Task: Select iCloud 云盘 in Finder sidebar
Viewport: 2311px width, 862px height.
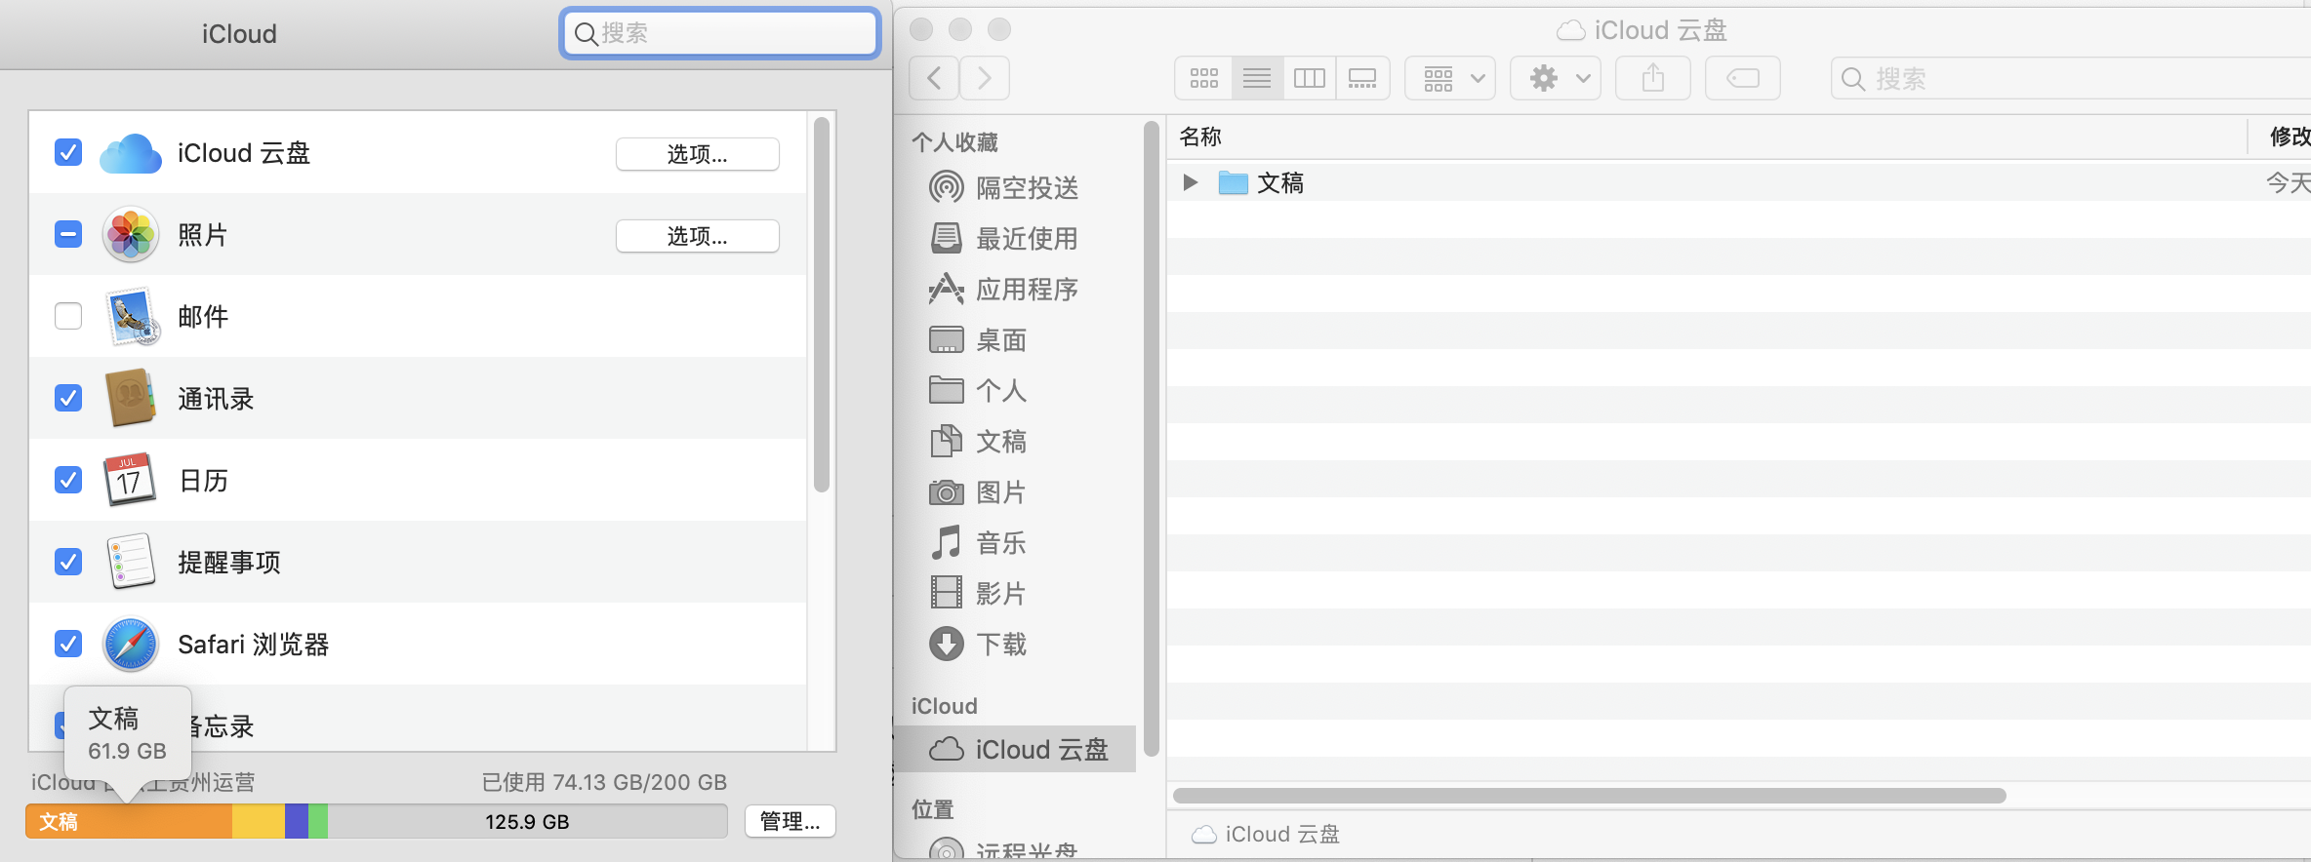Action: 1040,749
